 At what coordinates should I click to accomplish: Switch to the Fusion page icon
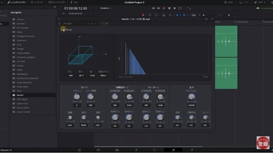tap(136, 150)
